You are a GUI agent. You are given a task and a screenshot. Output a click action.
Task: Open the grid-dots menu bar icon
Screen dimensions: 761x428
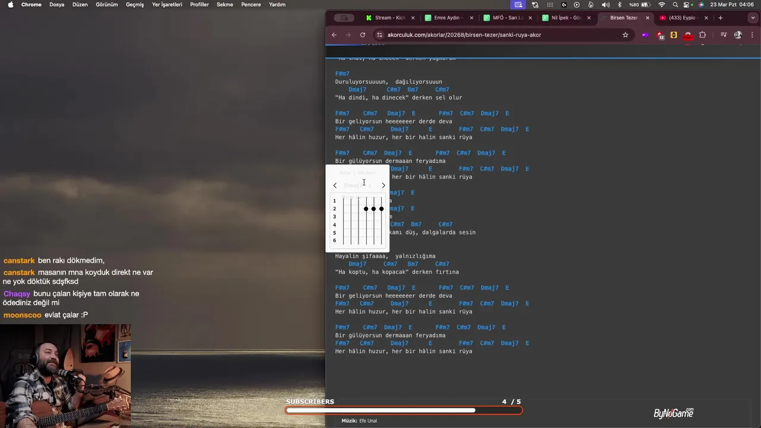click(x=550, y=4)
